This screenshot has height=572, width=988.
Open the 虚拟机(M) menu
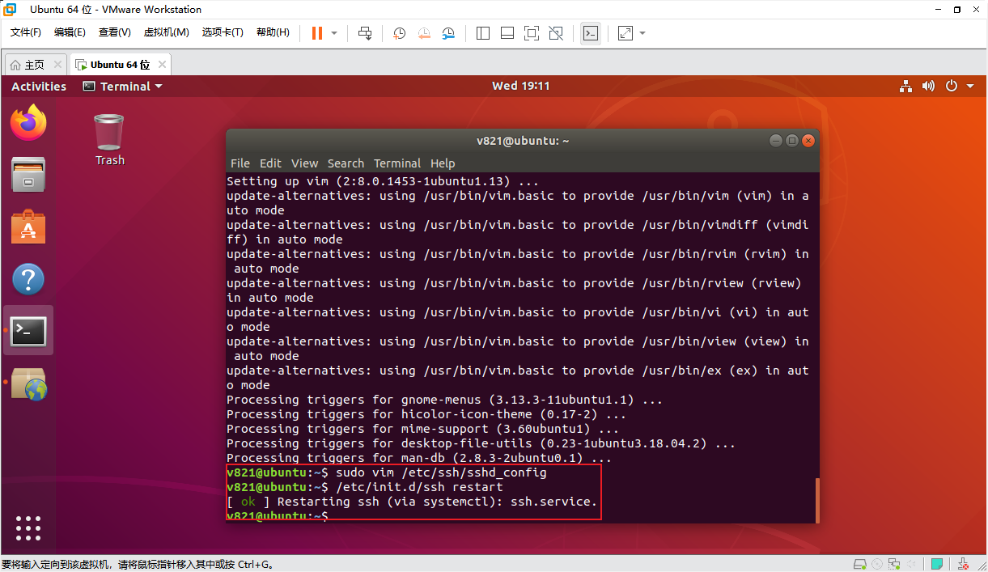tap(166, 32)
